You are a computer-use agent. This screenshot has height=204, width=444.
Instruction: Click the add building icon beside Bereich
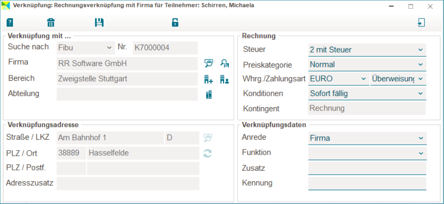click(209, 79)
